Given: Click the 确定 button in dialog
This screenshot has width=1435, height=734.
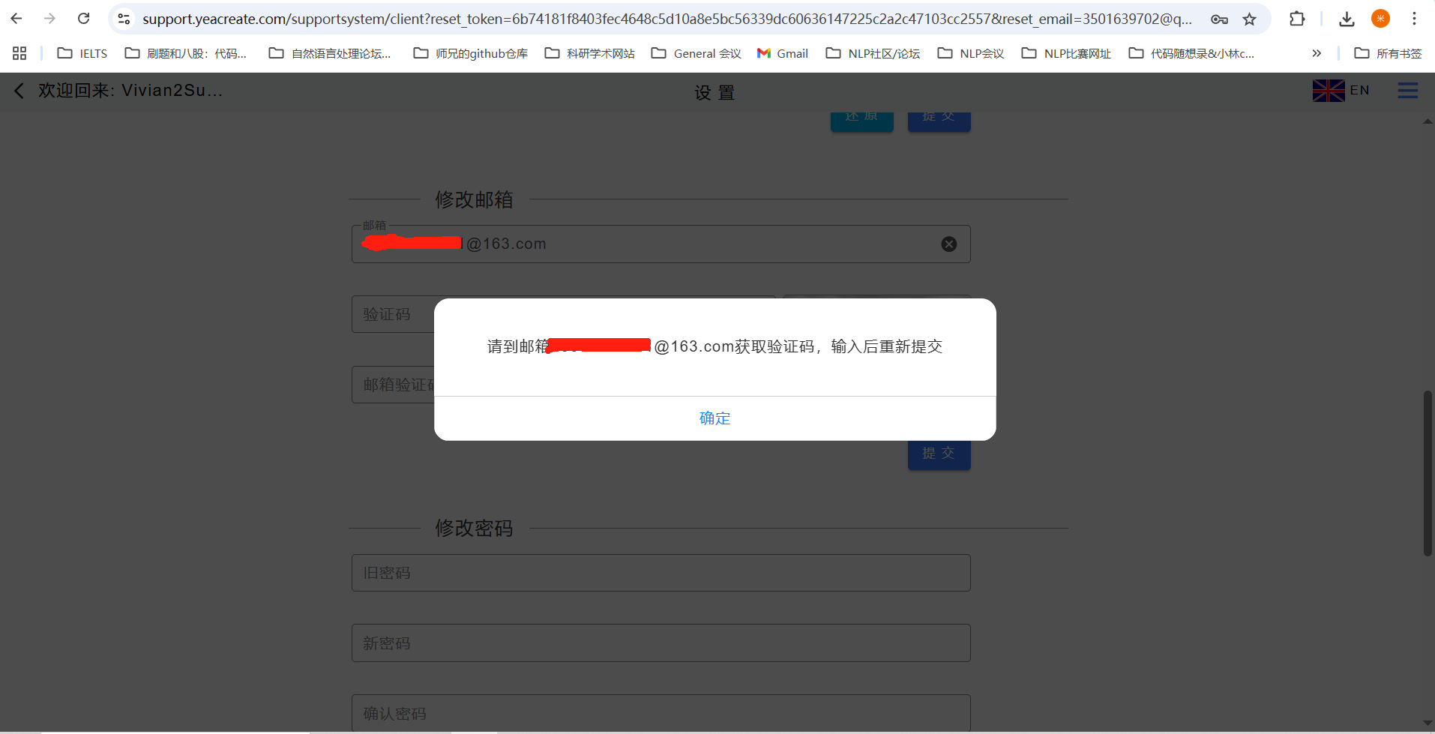Looking at the screenshot, I should click(715, 418).
